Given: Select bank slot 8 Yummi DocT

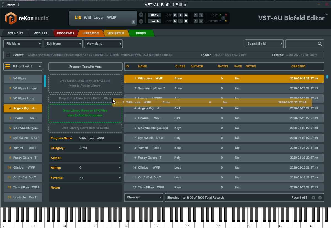Looking at the screenshot, I should pyautogui.click(x=23, y=148).
